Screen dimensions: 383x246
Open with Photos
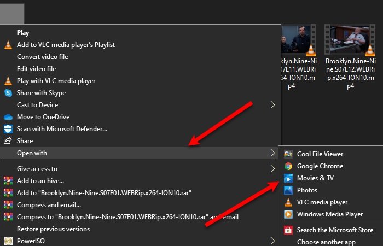click(x=307, y=190)
